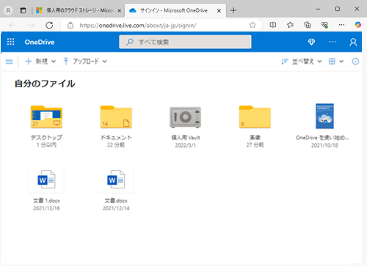Focus the すべて検索 search box
The height and width of the screenshot is (266, 367).
pyautogui.click(x=185, y=42)
